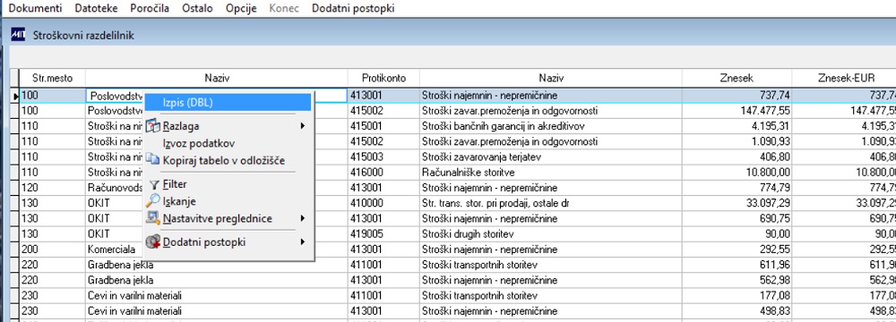Click the Filter funnel icon

[154, 184]
